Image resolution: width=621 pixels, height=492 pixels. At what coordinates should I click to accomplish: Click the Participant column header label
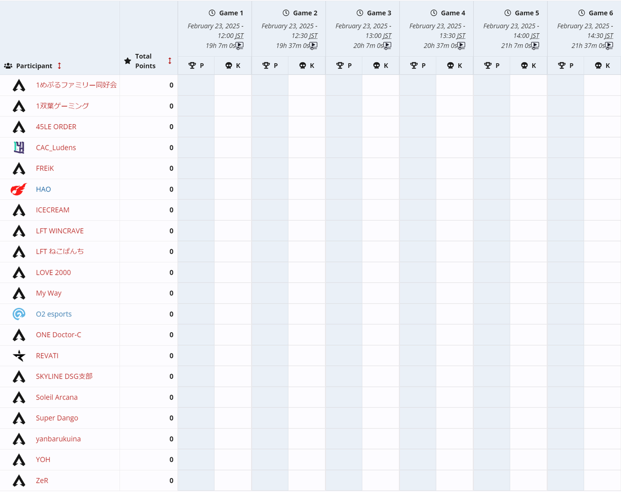(x=34, y=66)
